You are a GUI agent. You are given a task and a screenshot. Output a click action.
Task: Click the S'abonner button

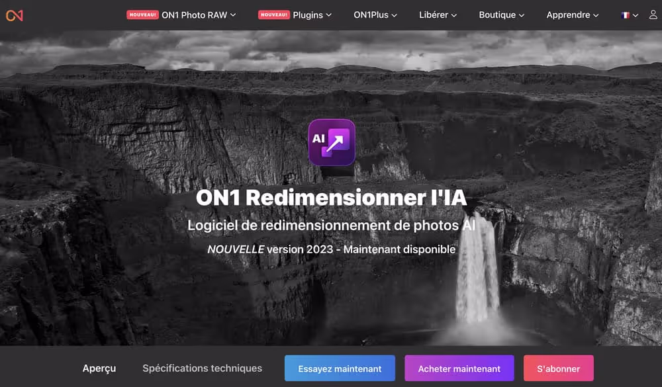pos(559,368)
